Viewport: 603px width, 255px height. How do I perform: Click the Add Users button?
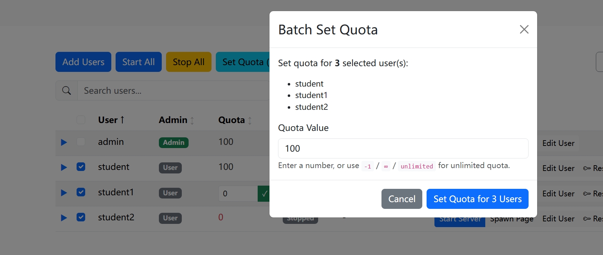[83, 62]
